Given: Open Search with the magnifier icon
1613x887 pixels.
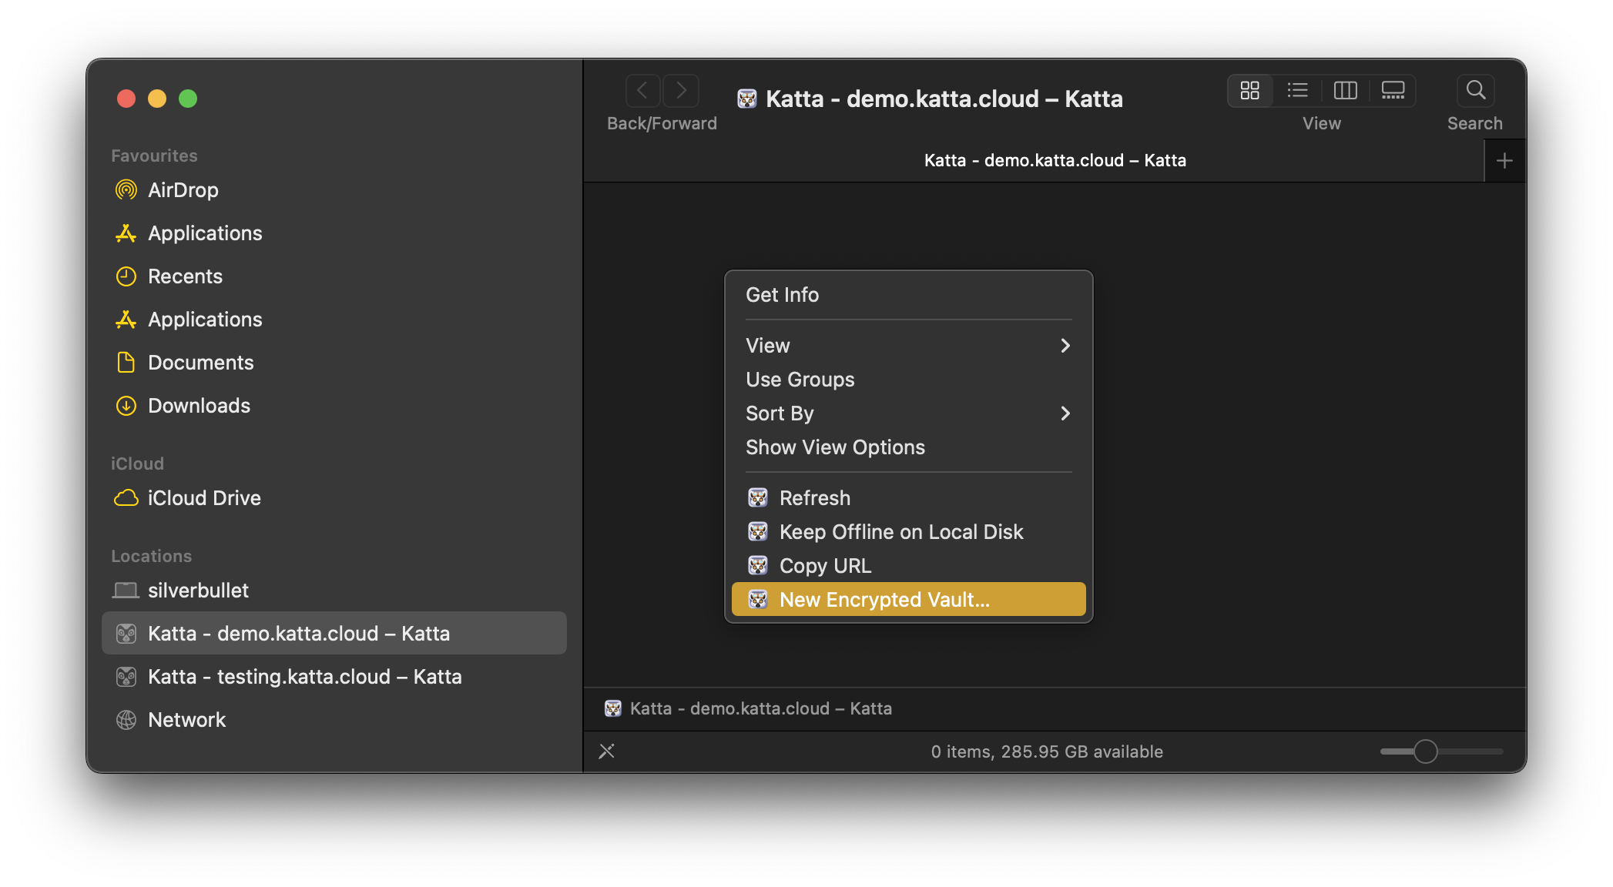Looking at the screenshot, I should (1475, 91).
